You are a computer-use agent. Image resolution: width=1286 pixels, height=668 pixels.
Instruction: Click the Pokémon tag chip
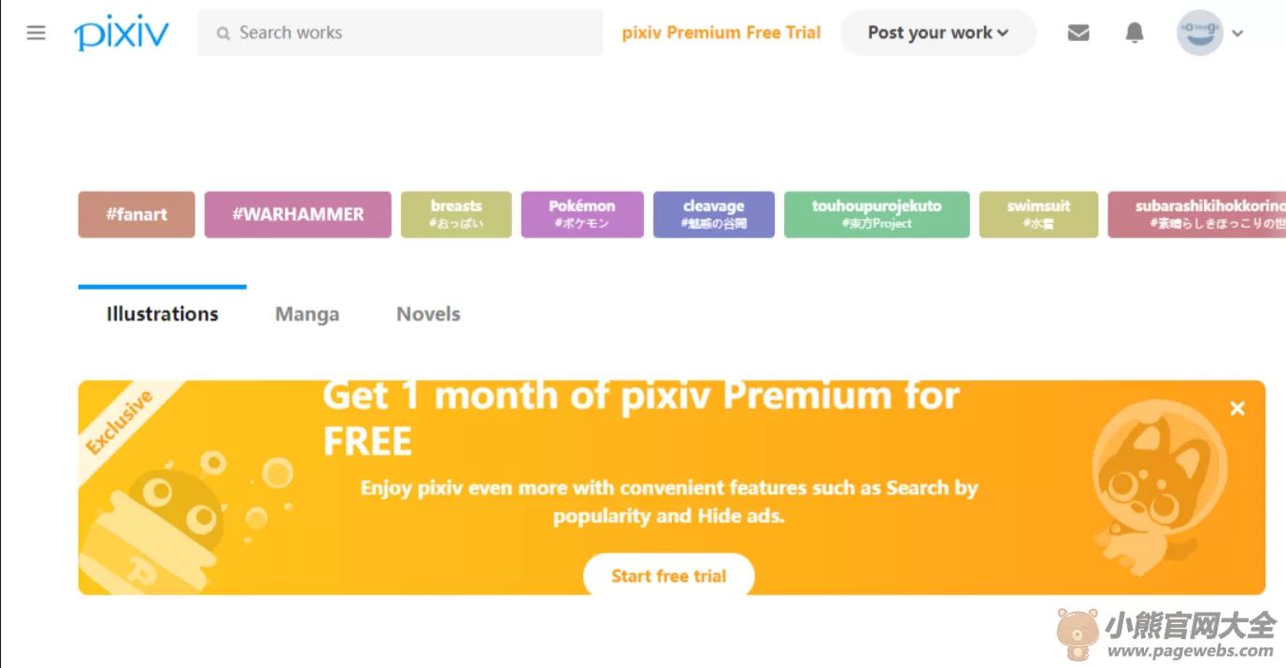(x=582, y=215)
